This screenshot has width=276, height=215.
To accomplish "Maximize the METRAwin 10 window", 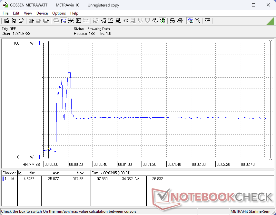I will [x=253, y=5].
